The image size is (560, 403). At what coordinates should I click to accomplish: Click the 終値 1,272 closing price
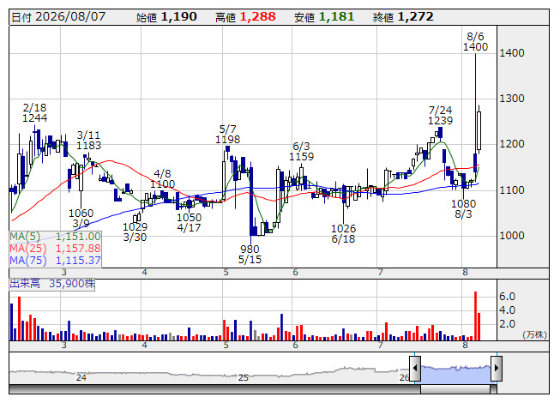point(403,17)
